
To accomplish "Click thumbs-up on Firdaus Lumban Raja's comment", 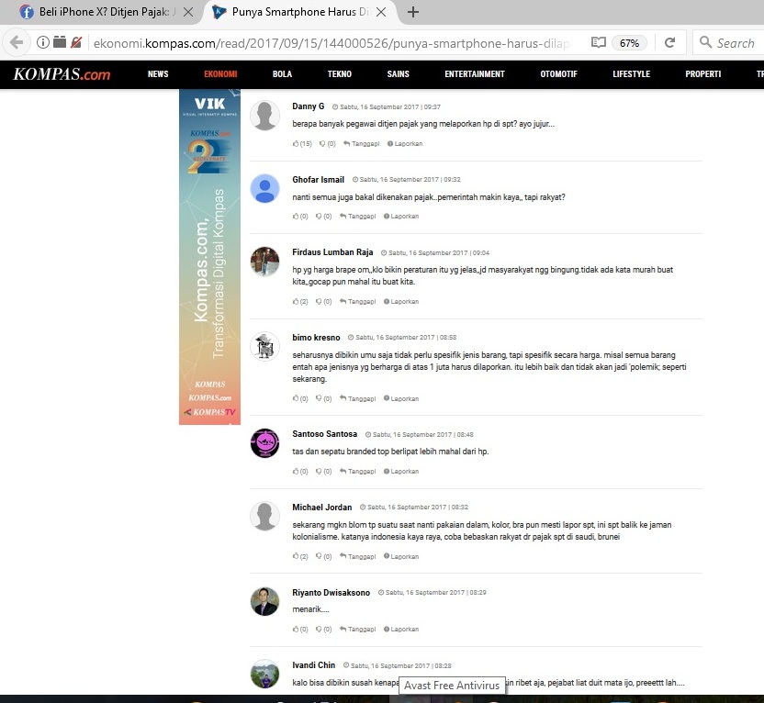I will [x=296, y=301].
